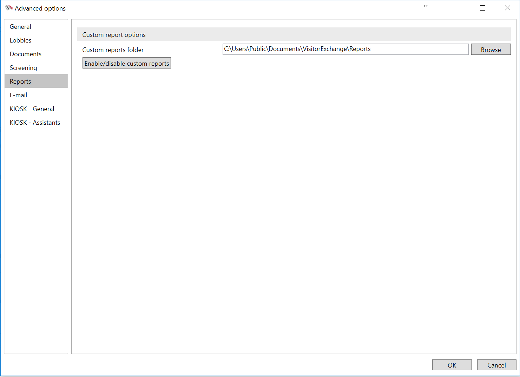Image resolution: width=520 pixels, height=377 pixels.
Task: Click inside the custom reports folder path field
Action: coord(345,49)
